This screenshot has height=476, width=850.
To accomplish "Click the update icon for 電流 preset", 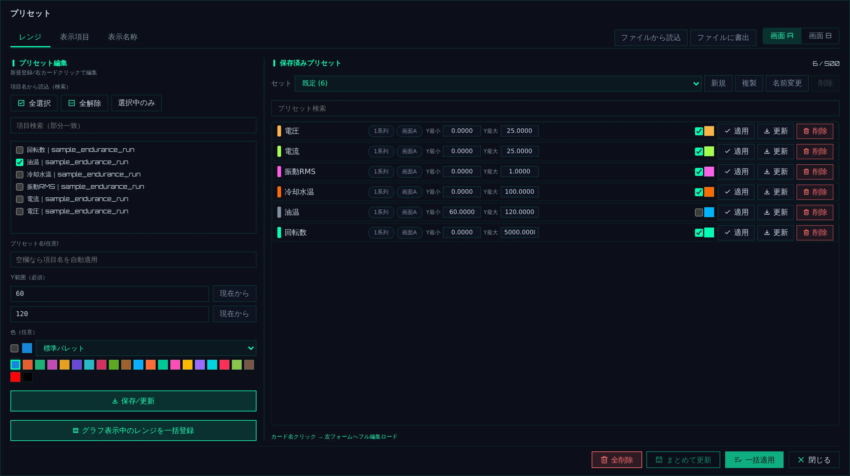I will coord(767,151).
